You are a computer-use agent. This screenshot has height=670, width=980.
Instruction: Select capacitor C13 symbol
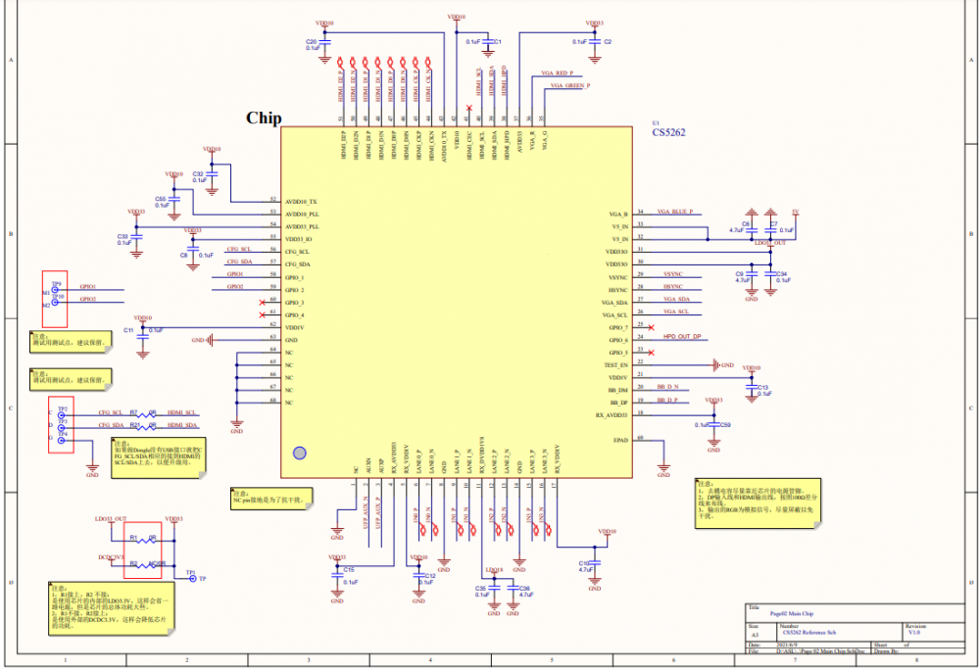[752, 388]
